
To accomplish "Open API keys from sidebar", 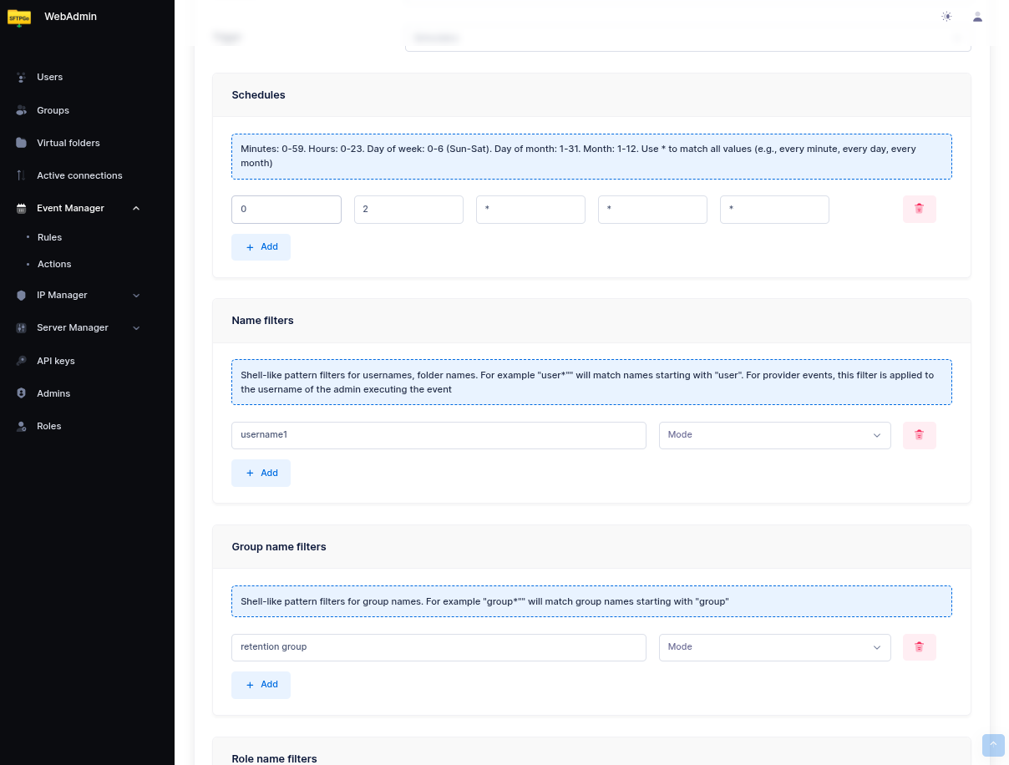I will tap(56, 361).
